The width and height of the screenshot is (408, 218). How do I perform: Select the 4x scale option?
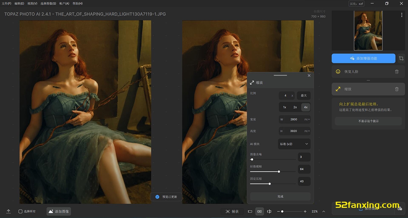pos(306,107)
